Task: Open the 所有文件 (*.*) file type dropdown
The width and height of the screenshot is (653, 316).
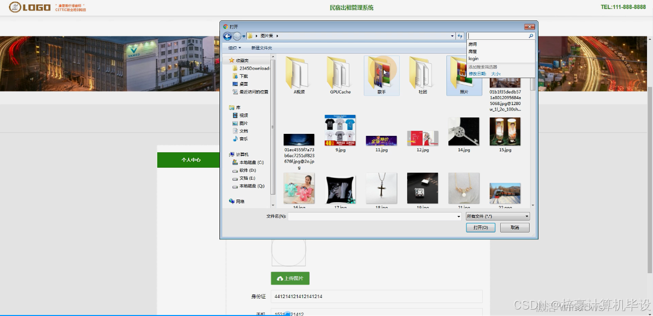Action: pyautogui.click(x=497, y=216)
